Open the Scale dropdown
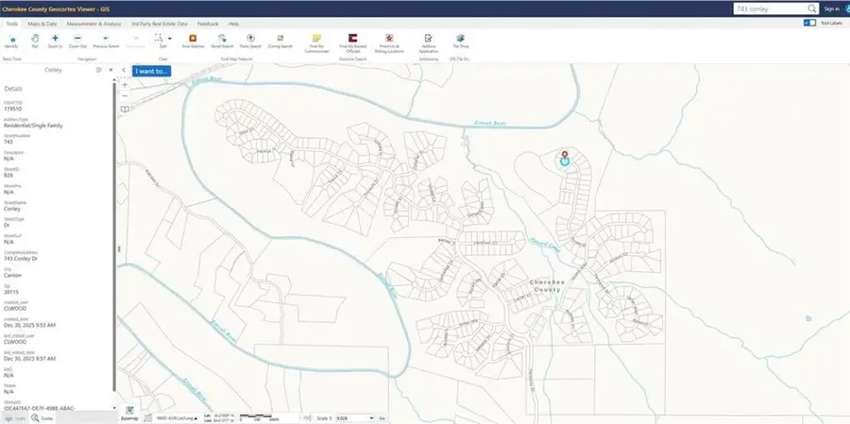 [354, 418]
